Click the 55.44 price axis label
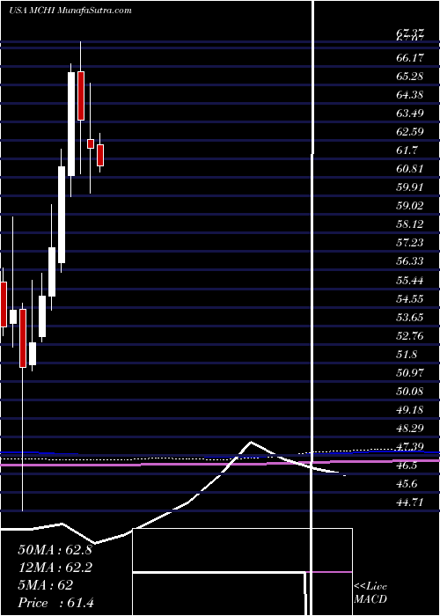The height and width of the screenshot is (616, 440). pyautogui.click(x=410, y=281)
